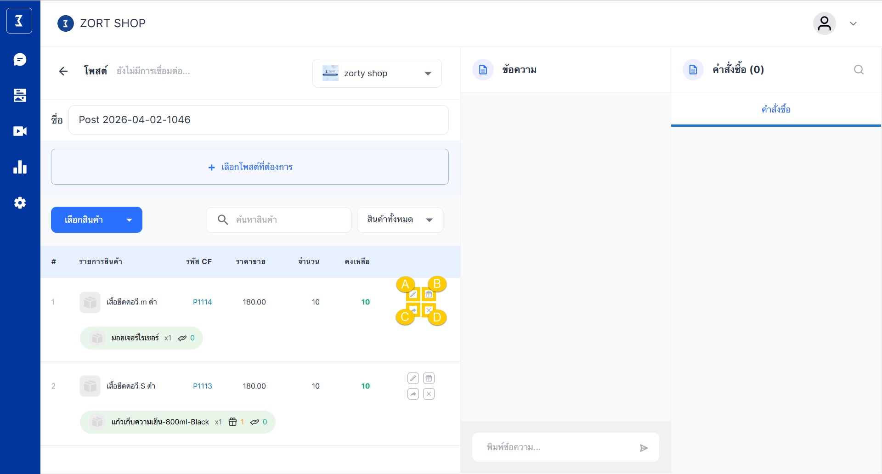Screen dimensions: 882x474
Task: Open the chat messages sidebar icon
Action: pos(20,60)
